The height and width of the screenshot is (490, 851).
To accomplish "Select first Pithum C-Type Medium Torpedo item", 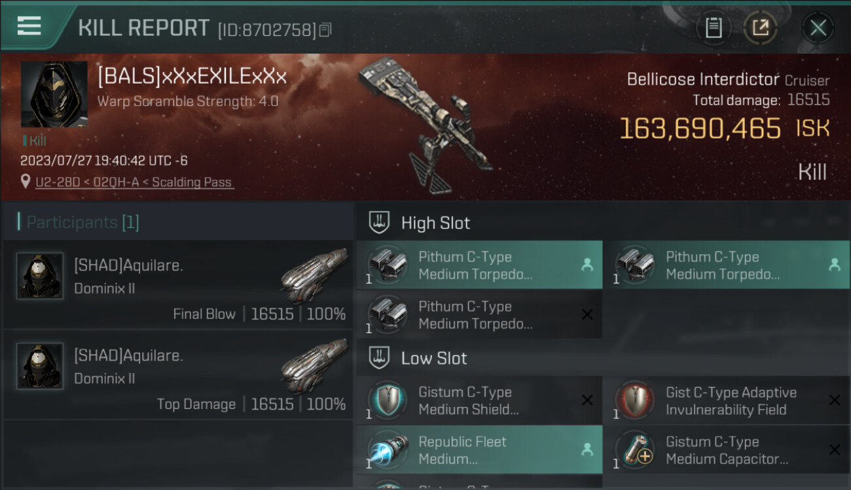I will pos(479,265).
